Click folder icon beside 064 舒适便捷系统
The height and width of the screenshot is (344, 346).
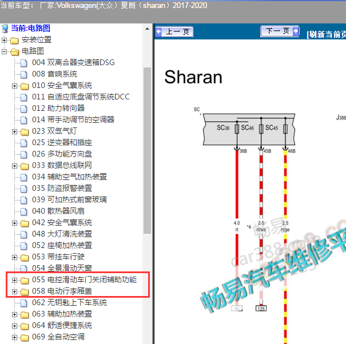tap(25, 326)
